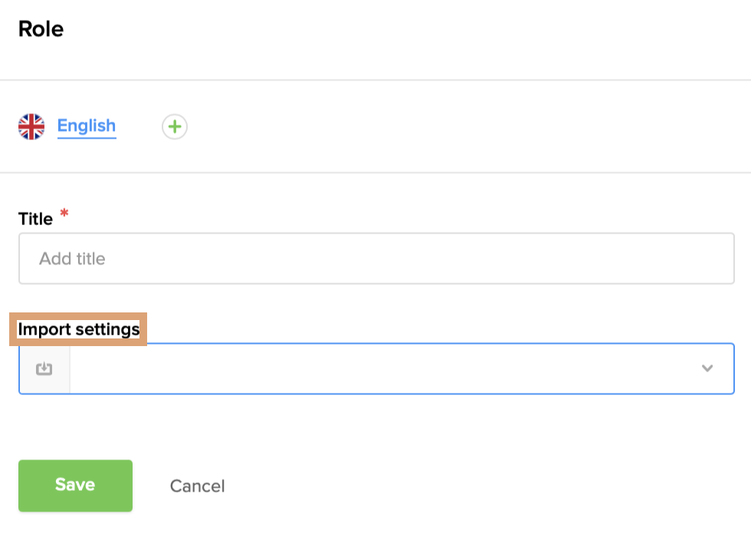This screenshot has width=751, height=536.
Task: Expand the Import settings chevron arrow
Action: click(x=707, y=368)
